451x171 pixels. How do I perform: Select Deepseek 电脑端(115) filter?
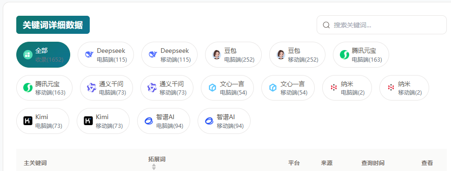[106, 55]
